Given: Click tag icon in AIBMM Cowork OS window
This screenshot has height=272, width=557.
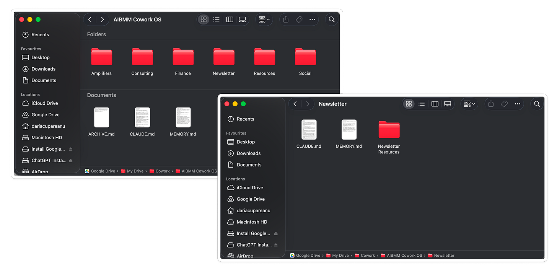Looking at the screenshot, I should tap(299, 20).
